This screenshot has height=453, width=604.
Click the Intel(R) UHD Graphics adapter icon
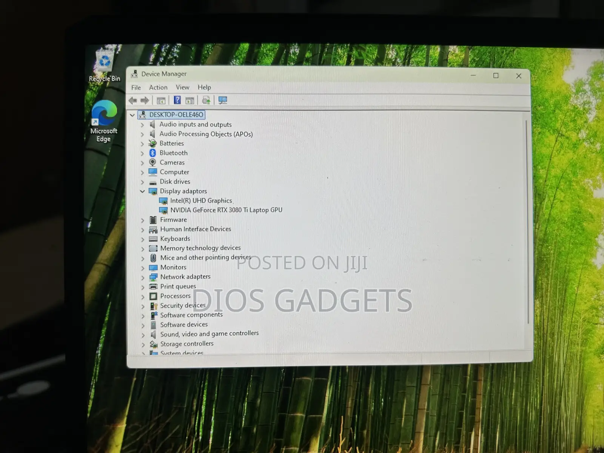coord(163,201)
